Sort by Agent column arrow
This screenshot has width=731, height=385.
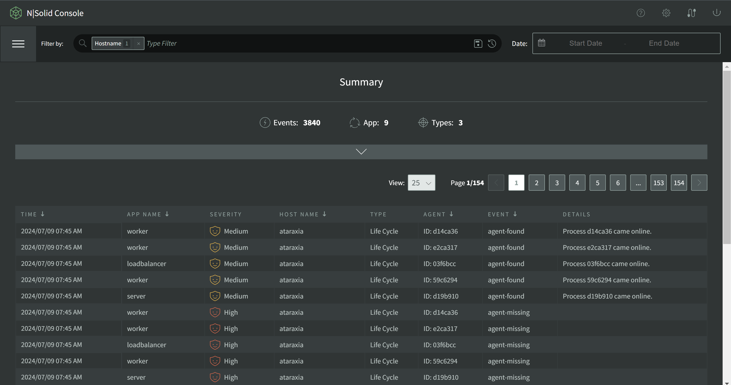(451, 214)
